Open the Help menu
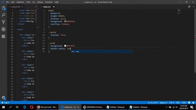196x110 pixels. (x=56, y=2)
